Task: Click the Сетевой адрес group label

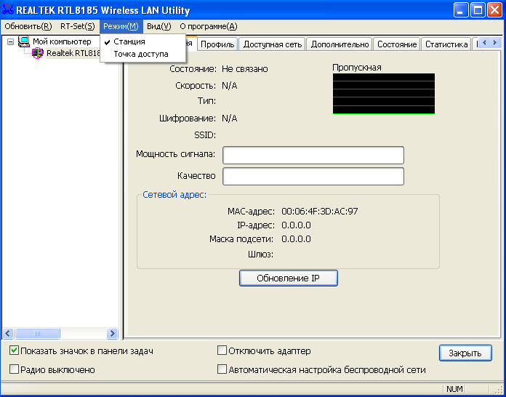Action: click(x=174, y=195)
